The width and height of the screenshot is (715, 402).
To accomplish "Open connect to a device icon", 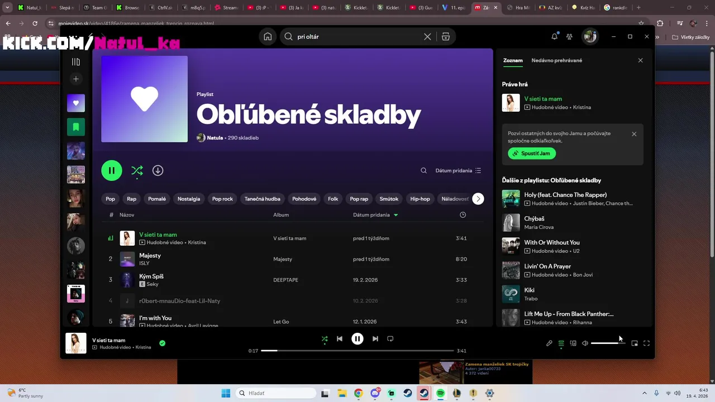I will coord(573,343).
